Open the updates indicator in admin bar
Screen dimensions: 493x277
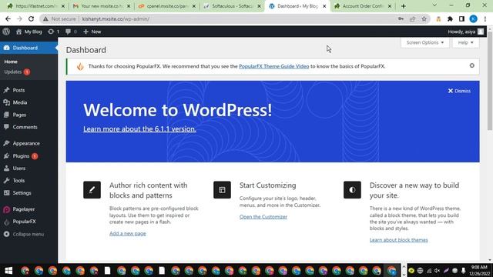(53, 32)
